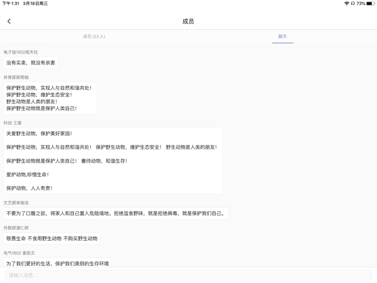Tap the Wi-Fi status icon
Viewport: 377px width, 283px height.
(x=346, y=3)
